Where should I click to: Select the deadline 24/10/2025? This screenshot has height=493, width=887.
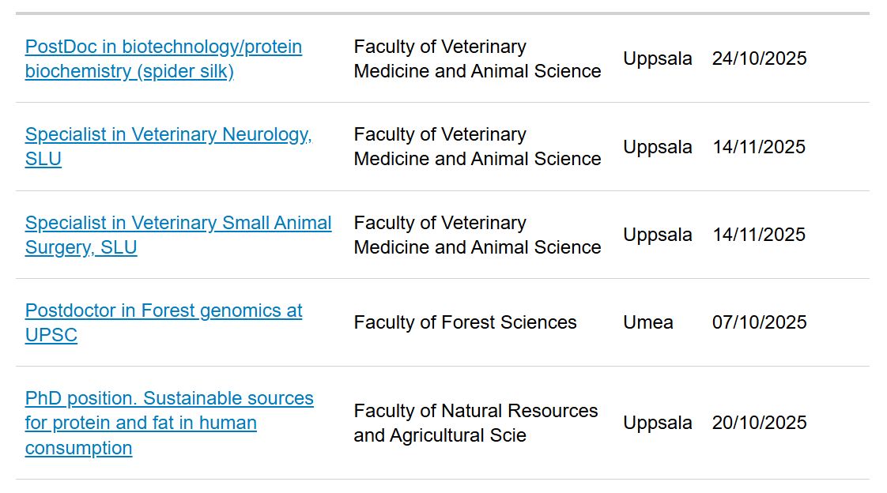pyautogui.click(x=759, y=58)
